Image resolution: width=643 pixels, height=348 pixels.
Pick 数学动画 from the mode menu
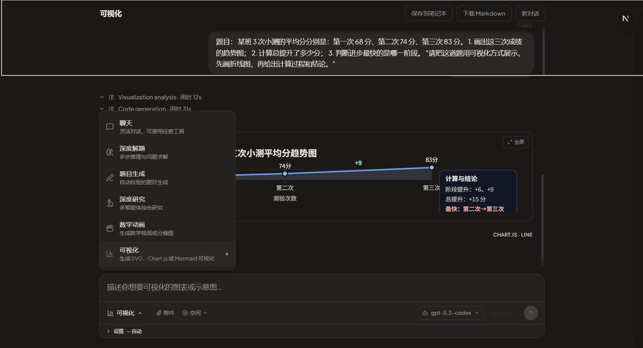click(167, 229)
